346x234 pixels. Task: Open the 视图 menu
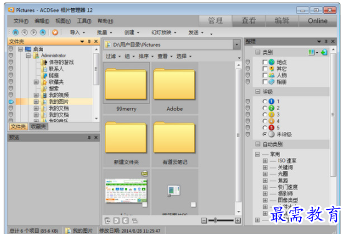63,21
